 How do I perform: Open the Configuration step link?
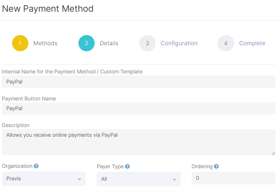pos(179,43)
